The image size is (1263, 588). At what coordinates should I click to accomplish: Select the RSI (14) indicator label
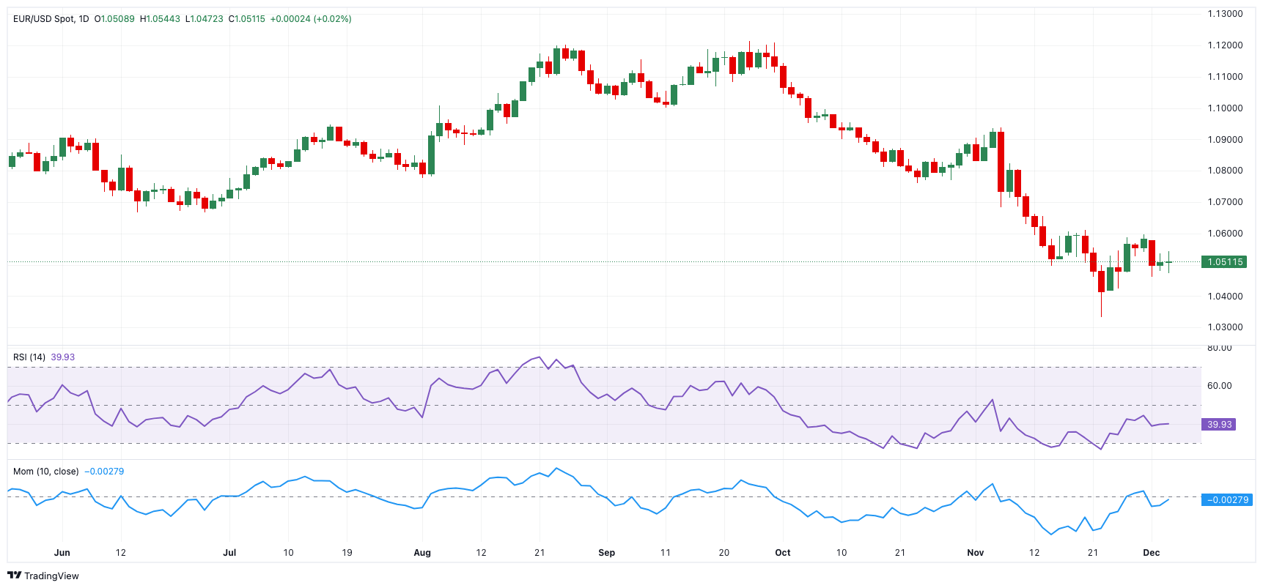click(x=29, y=357)
